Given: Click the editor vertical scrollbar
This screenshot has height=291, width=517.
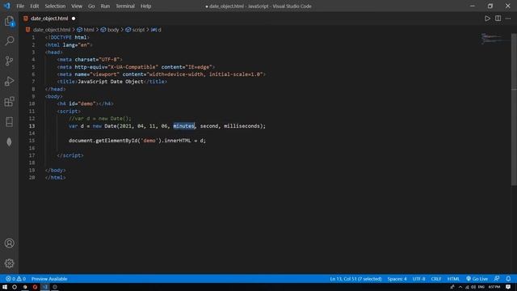Looking at the screenshot, I should tap(514, 110).
